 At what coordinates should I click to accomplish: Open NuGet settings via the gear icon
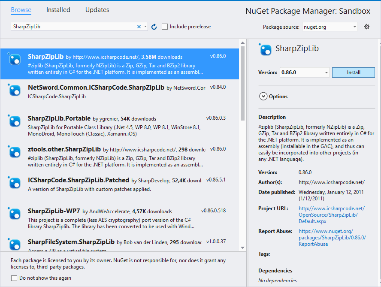click(366, 26)
